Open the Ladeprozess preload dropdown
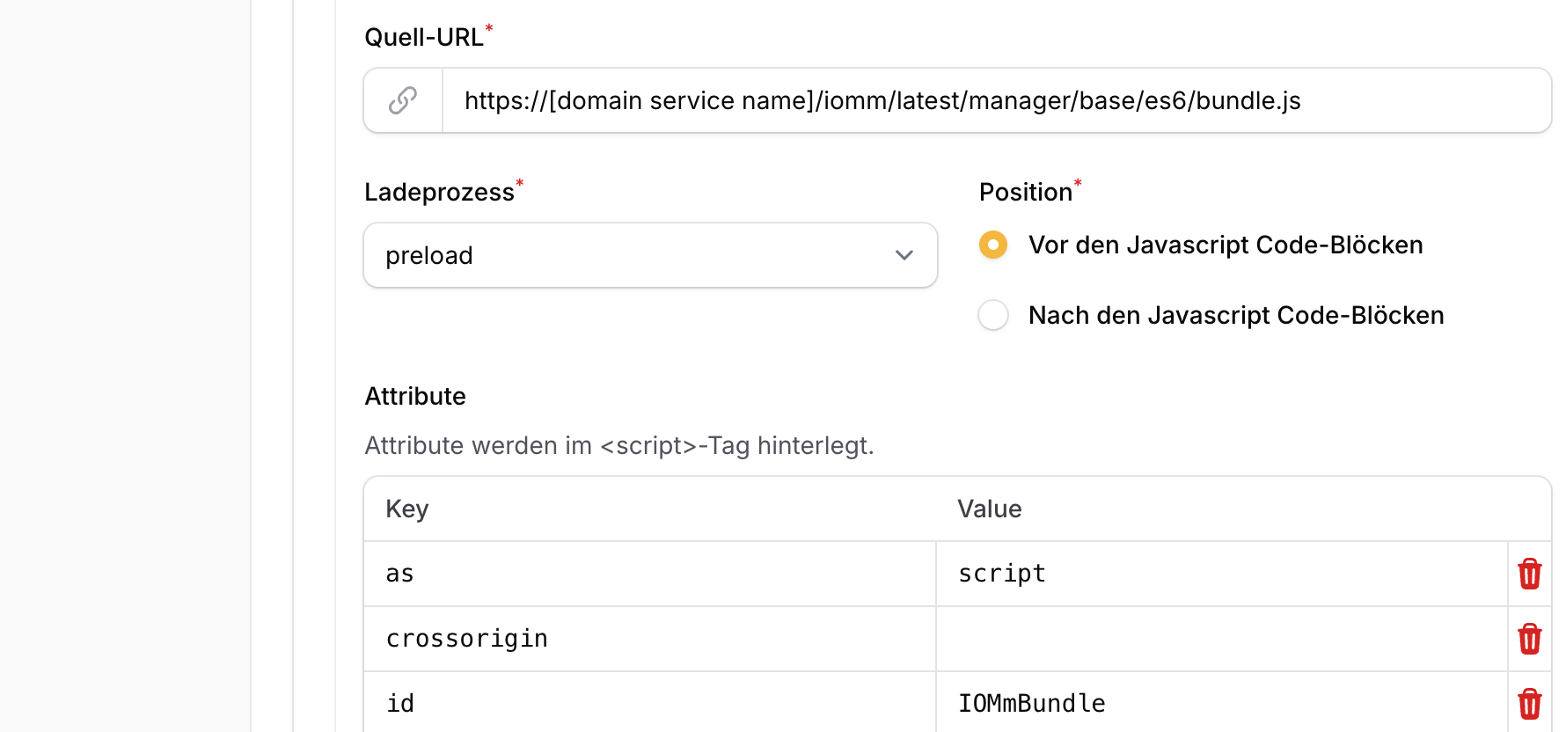 650,255
